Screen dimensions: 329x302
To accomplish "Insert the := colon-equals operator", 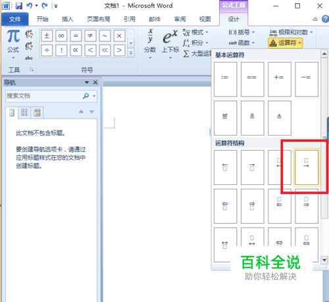I will tap(225, 79).
